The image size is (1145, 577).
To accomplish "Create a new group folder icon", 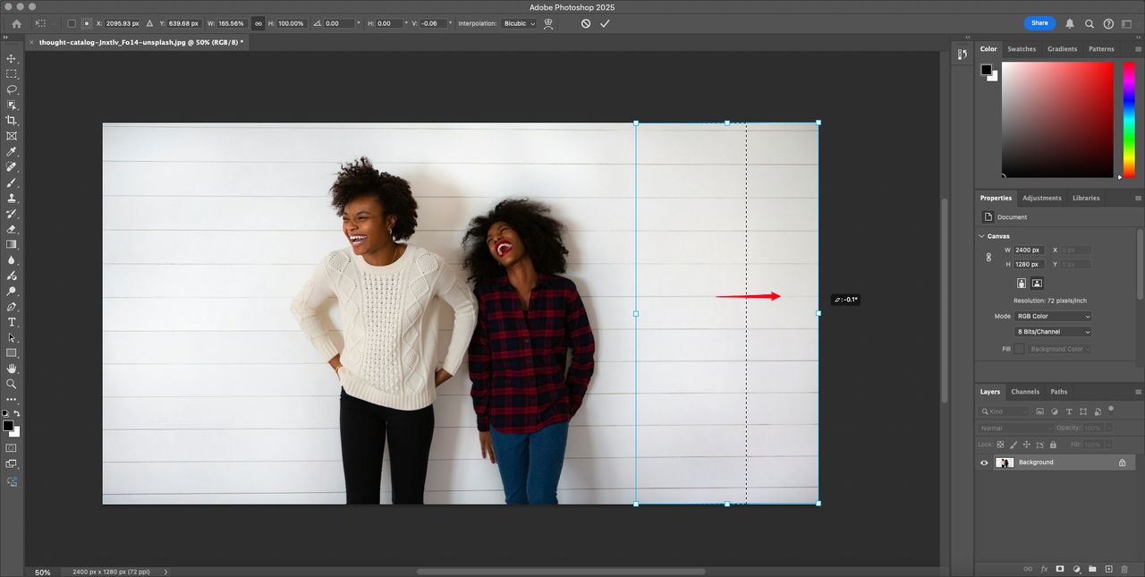I will click(x=1092, y=569).
